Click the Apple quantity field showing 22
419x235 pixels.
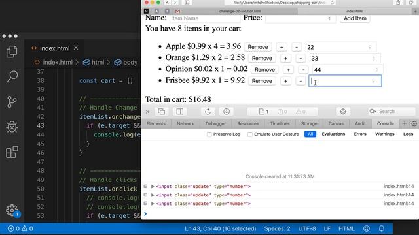click(x=340, y=47)
